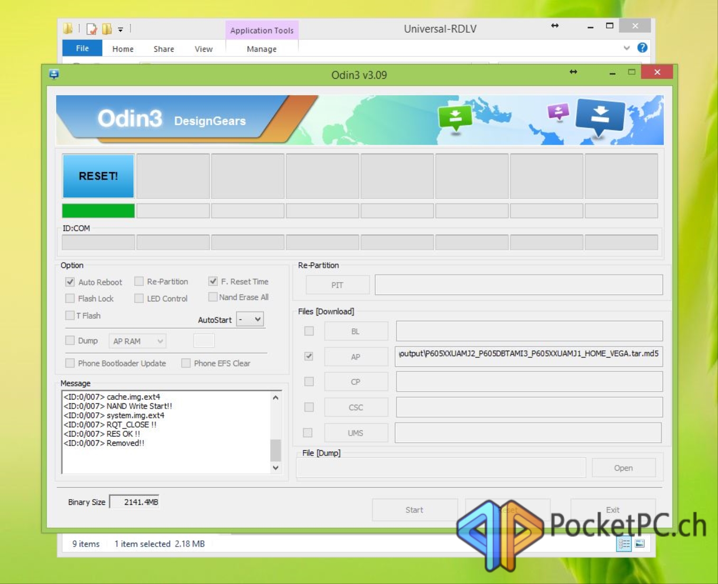Screen dimensions: 718x584
Task: Click the File Dump path field
Action: (x=441, y=468)
